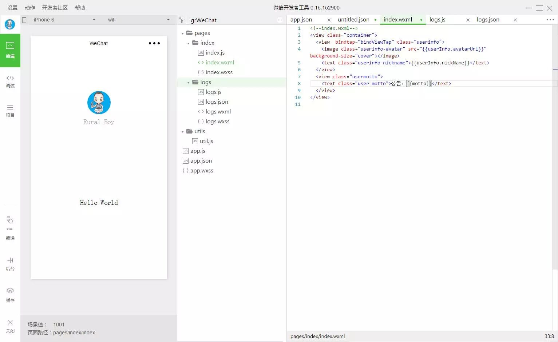This screenshot has height=342, width=558.
Task: Open the iPhone 6 device dropdown
Action: click(64, 20)
